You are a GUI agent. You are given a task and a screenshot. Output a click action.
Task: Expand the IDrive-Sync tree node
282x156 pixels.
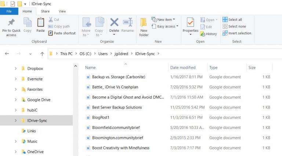point(16,121)
